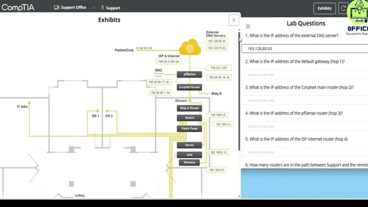The width and height of the screenshot is (368, 207).
Task: Click the 192.168.0.2 label
Action: click(223, 124)
